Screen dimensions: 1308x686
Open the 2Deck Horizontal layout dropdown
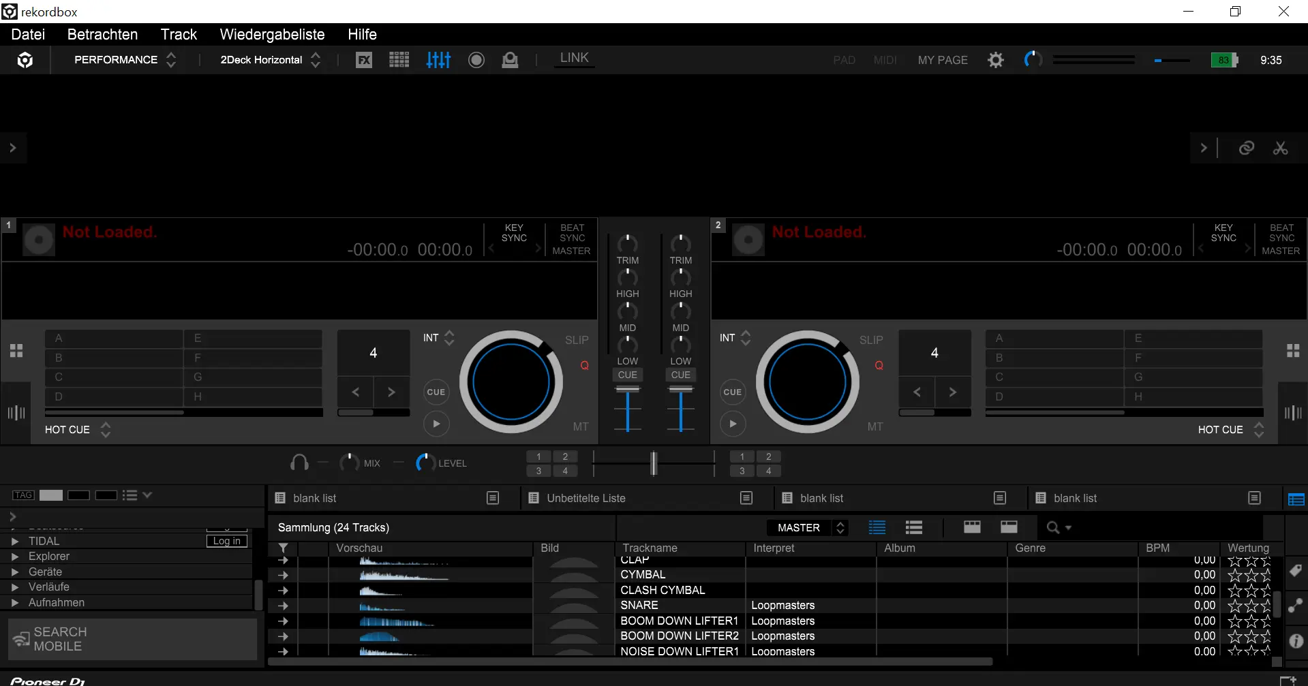(270, 60)
